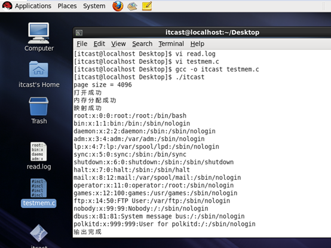Open the Applications menu
This screenshot has width=331, height=248.
coord(33,6)
